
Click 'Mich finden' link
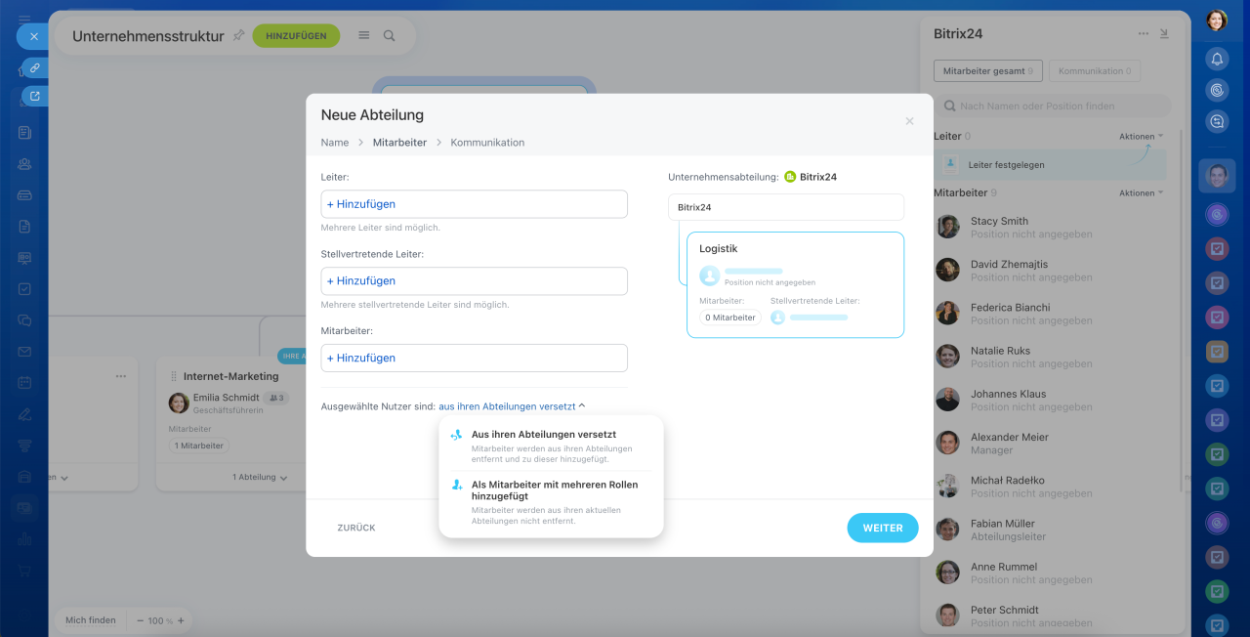pyautogui.click(x=90, y=620)
